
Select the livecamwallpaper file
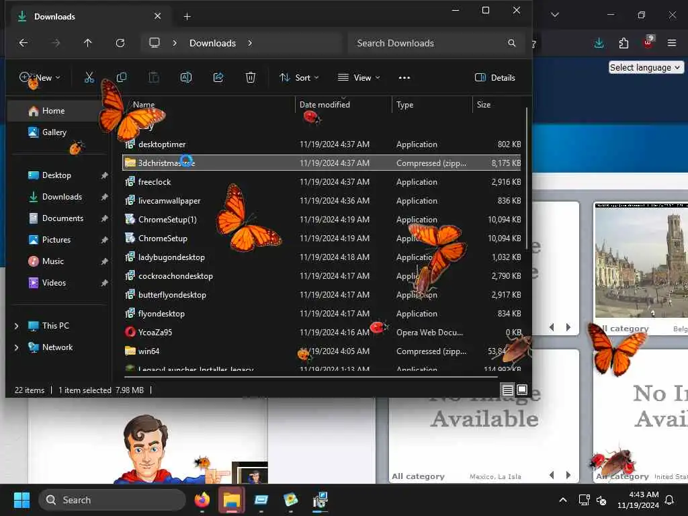pos(321,200)
